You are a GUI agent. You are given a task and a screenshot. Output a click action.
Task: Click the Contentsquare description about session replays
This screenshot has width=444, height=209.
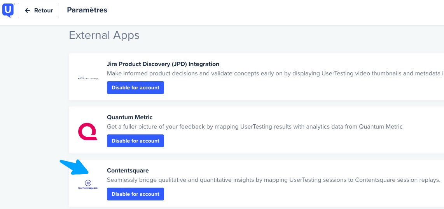coord(274,180)
